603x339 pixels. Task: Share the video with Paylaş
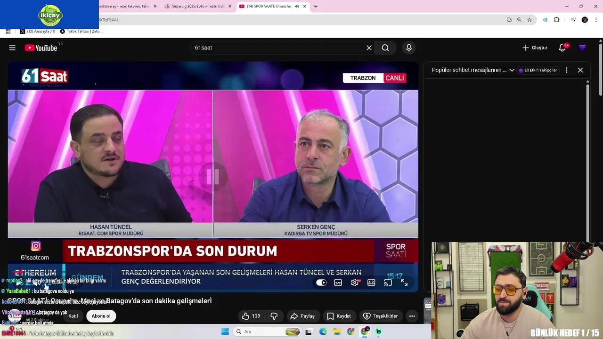tap(302, 316)
